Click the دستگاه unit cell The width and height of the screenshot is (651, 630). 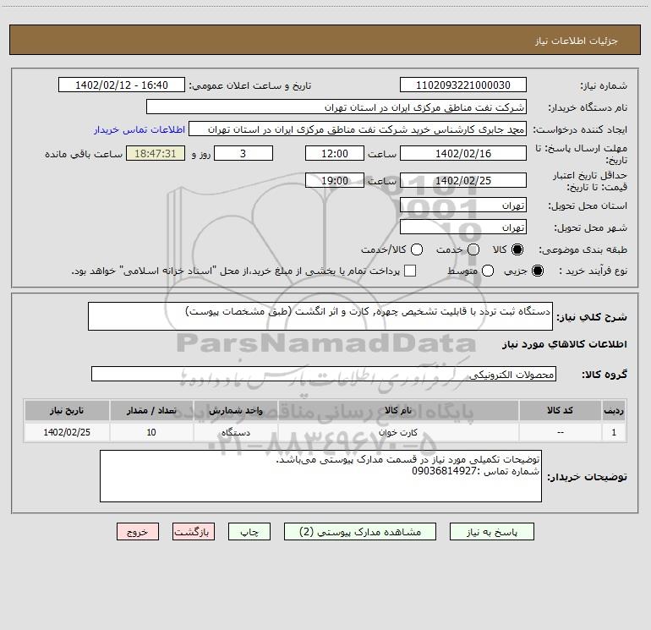(235, 432)
